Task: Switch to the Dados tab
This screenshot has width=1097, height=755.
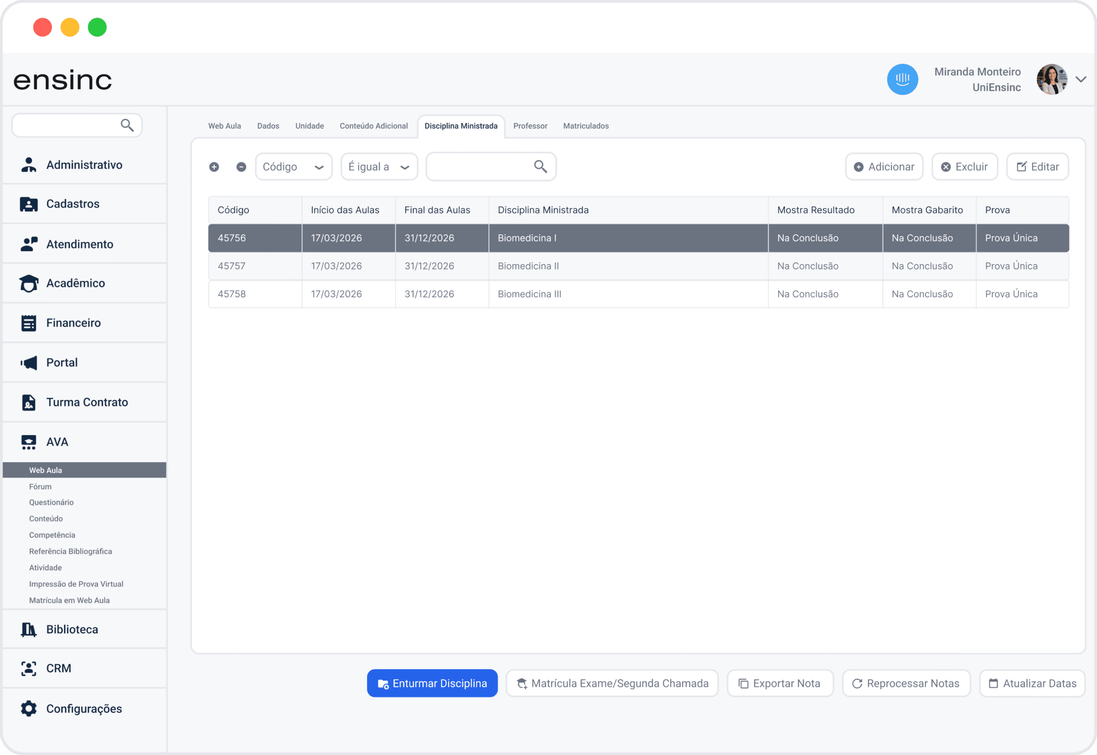Action: coord(268,126)
